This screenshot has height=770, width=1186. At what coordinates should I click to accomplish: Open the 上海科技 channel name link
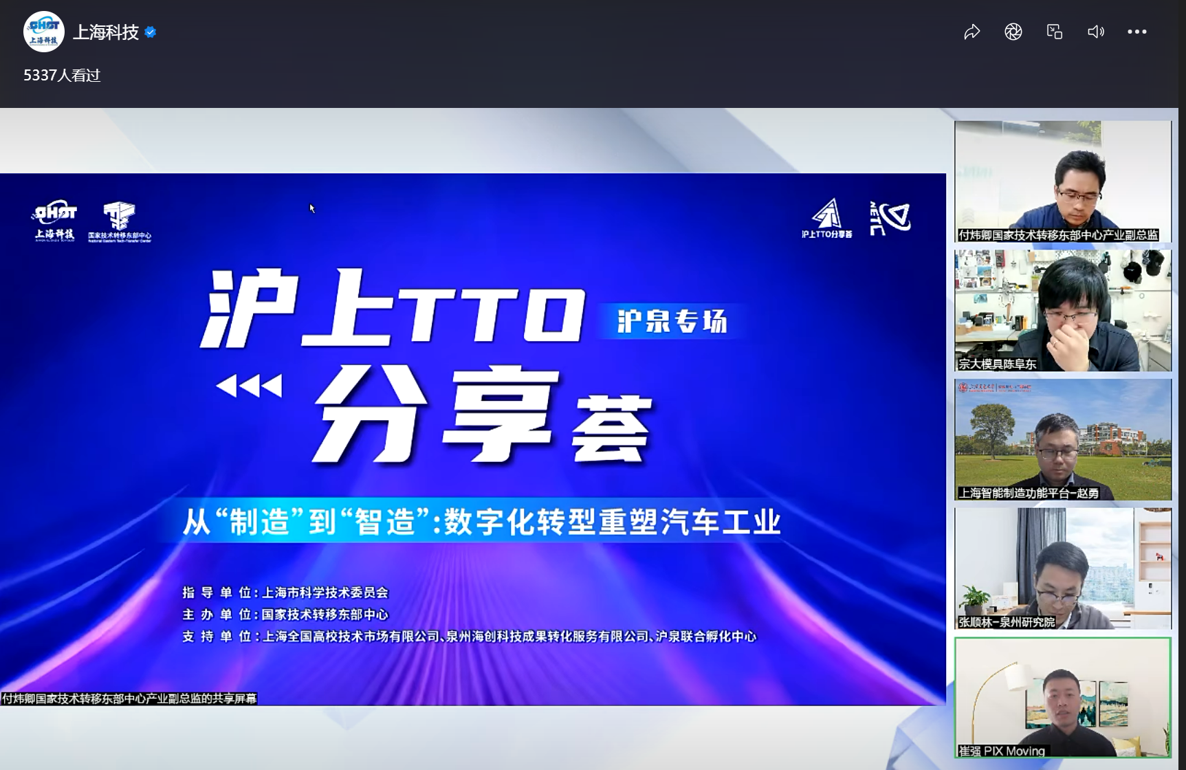coord(106,32)
